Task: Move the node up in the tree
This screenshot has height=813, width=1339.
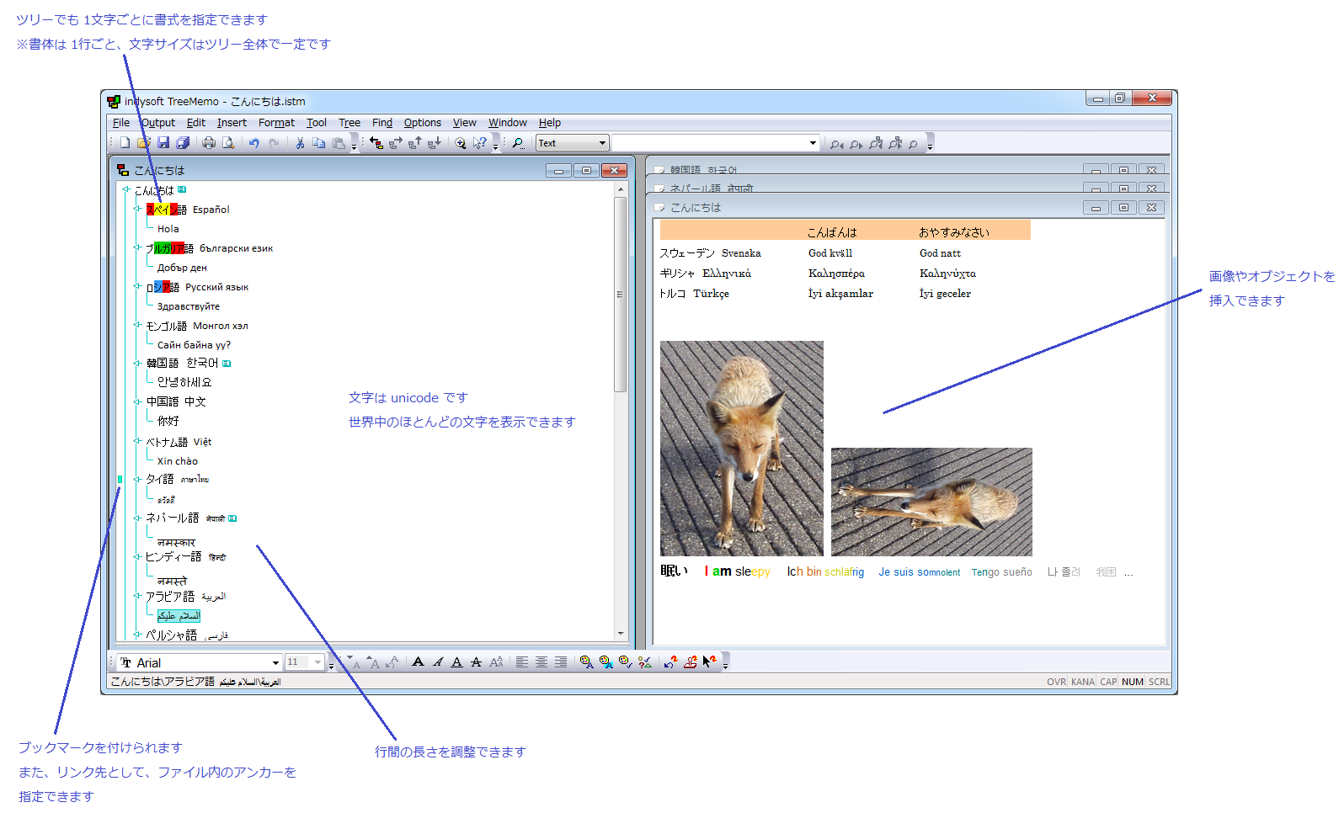Action: pos(415,143)
